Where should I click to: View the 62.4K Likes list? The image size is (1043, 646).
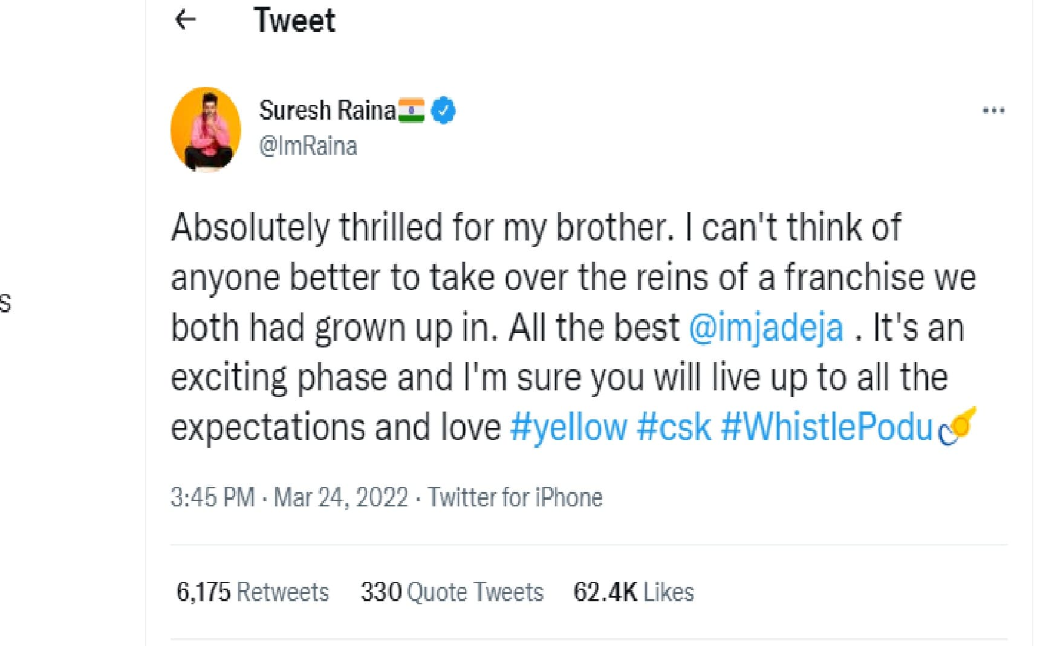[633, 592]
